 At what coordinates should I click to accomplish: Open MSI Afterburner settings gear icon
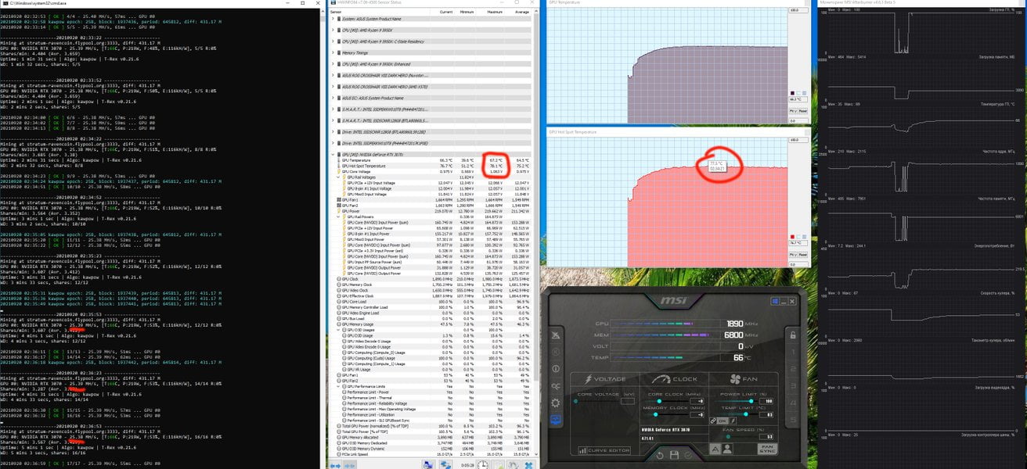click(x=556, y=403)
